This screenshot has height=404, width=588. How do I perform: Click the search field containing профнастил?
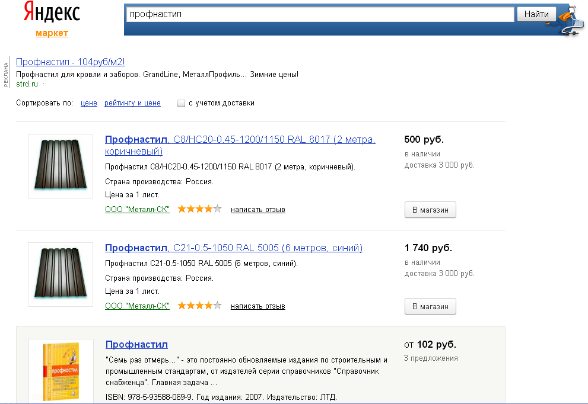pyautogui.click(x=319, y=14)
